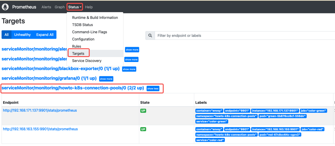Click UP badge for 192.168.163.155 row
Screen dimensions: 335x146
tap(143, 129)
